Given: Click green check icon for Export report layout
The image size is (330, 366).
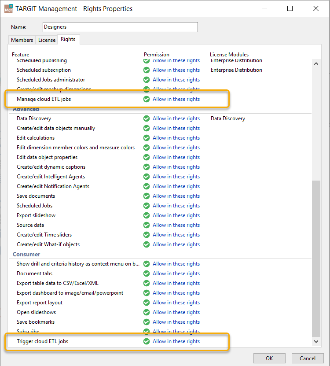Looking at the screenshot, I should tap(147, 303).
